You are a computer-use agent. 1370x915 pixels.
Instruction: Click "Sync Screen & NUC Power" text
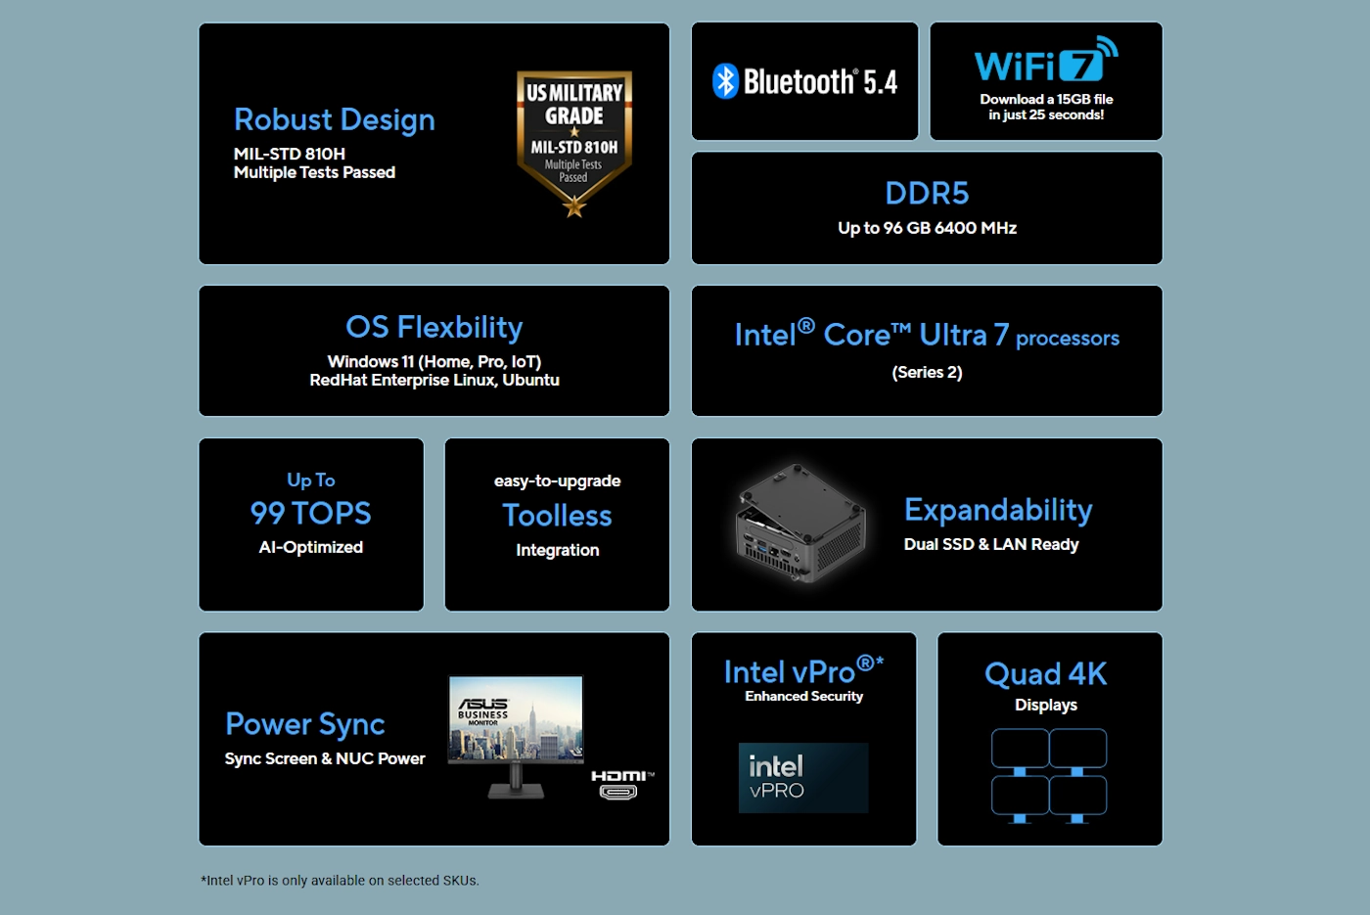[325, 758]
